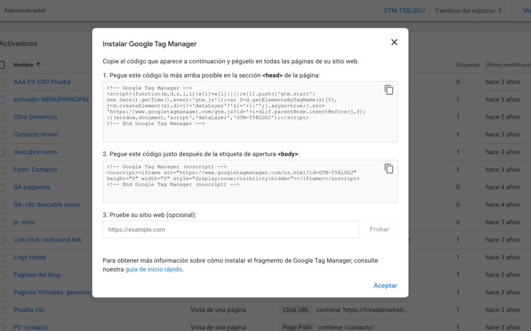Click Cambios del espacio: 3
The width and height of the screenshot is (531, 331).
pyautogui.click(x=468, y=10)
